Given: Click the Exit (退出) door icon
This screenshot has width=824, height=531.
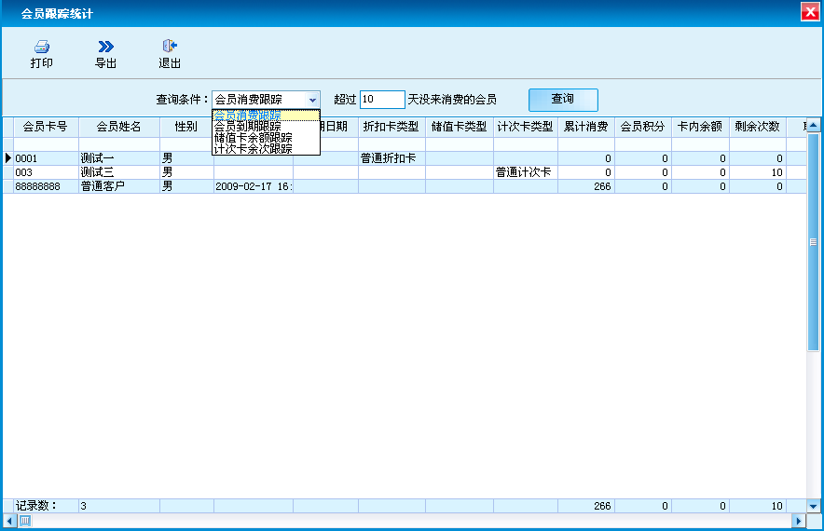Looking at the screenshot, I should point(169,47).
